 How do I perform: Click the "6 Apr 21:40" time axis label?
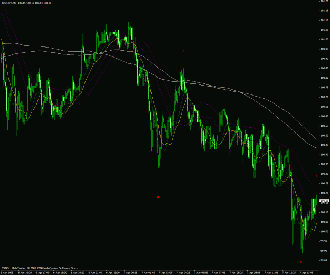tap(96, 273)
